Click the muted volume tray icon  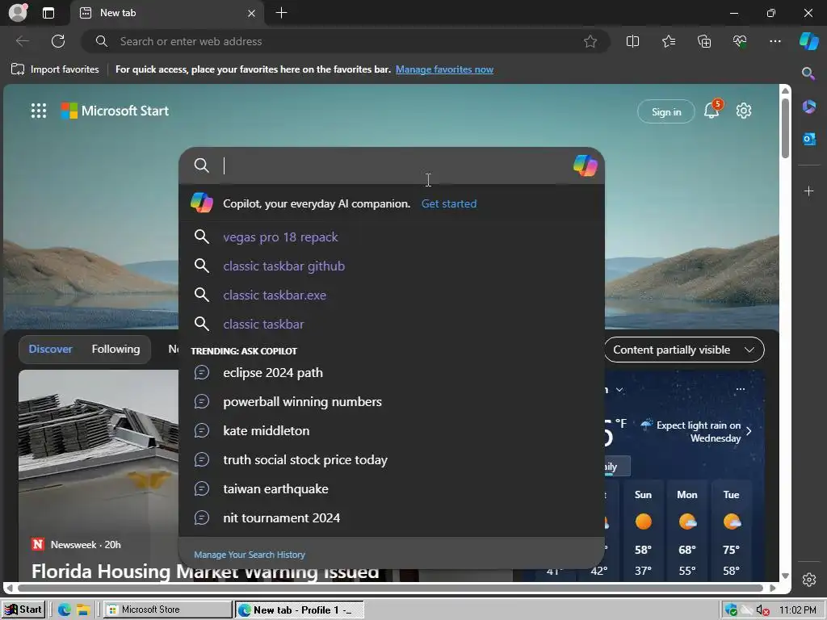[x=762, y=610]
